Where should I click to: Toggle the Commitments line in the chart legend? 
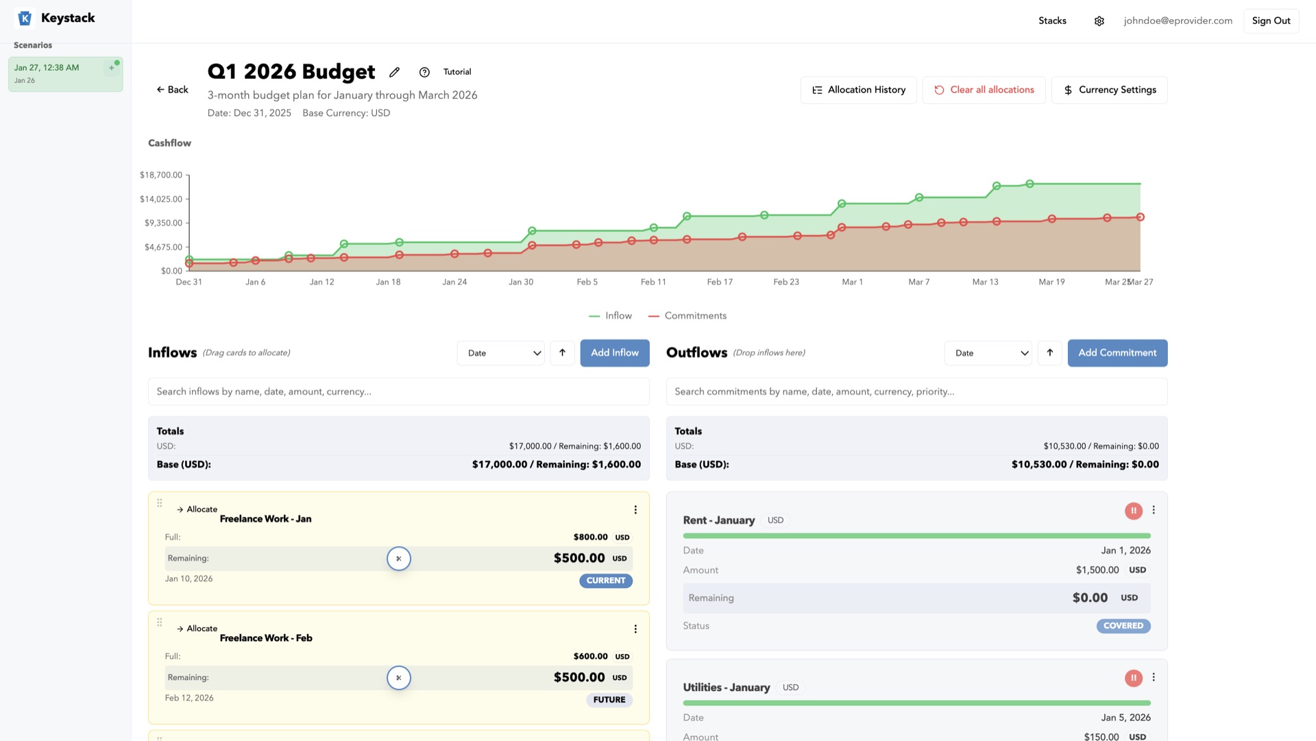[687, 315]
